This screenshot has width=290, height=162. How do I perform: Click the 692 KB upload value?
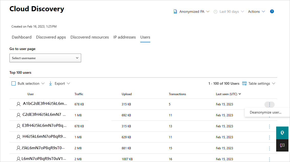(x=126, y=115)
